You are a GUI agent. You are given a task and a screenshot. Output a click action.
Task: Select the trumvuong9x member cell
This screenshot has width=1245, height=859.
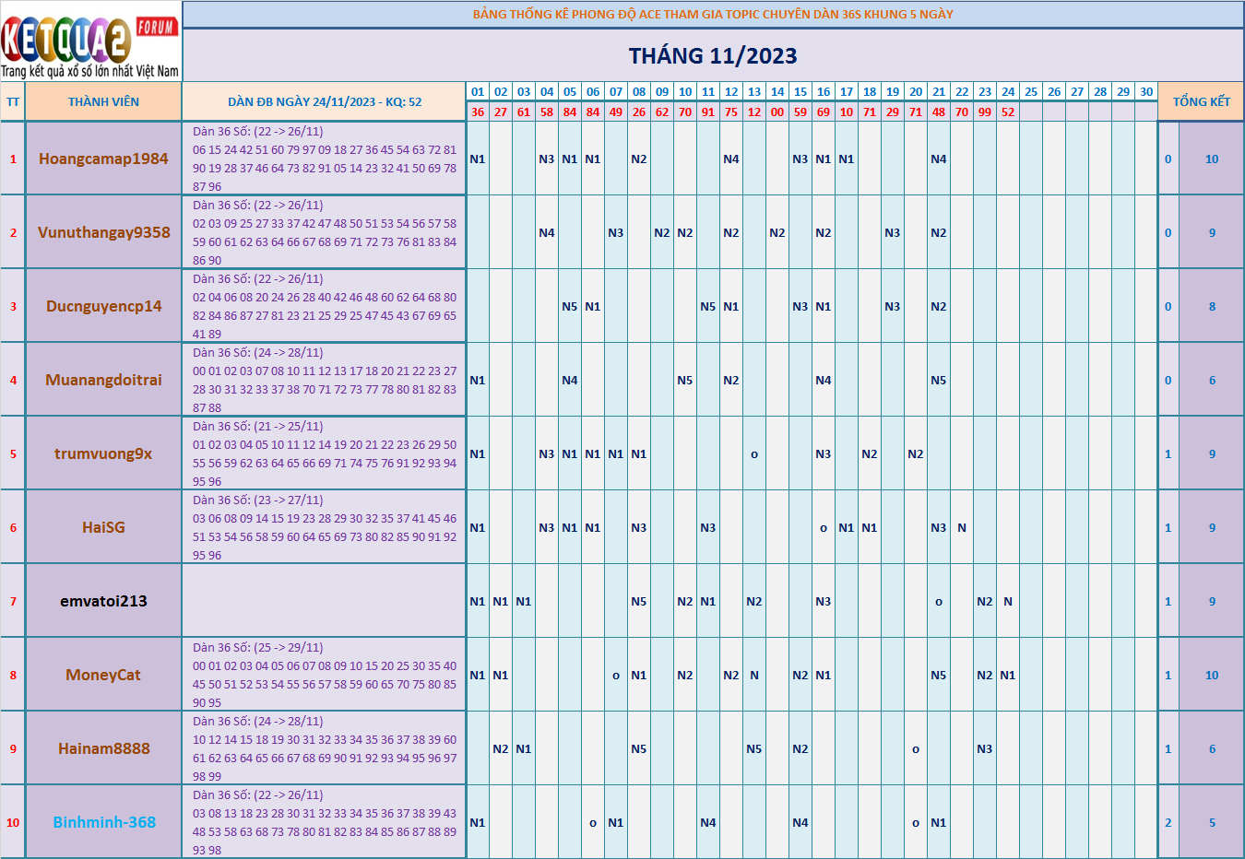click(x=103, y=453)
